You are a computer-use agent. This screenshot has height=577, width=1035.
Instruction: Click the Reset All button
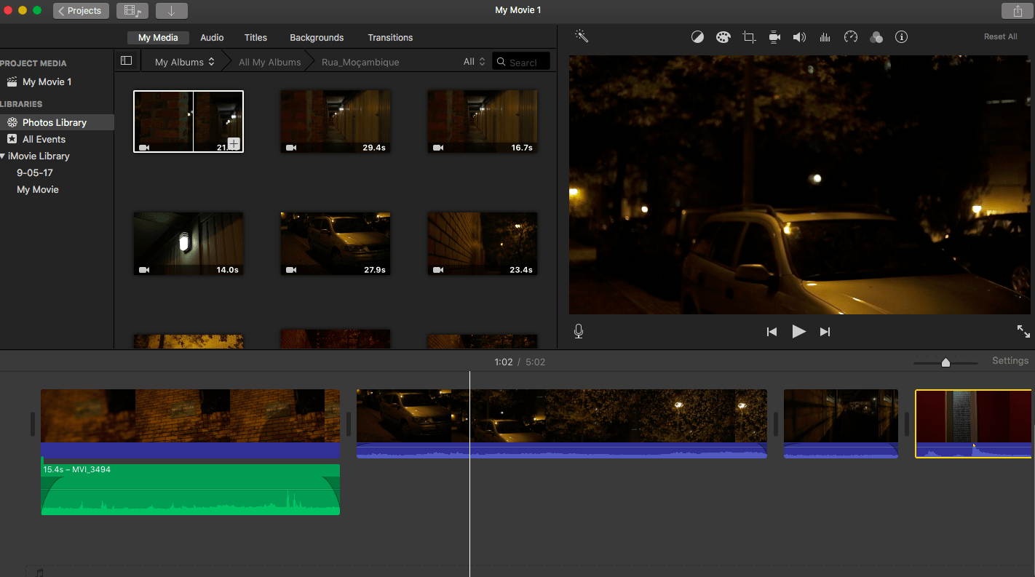point(1000,36)
